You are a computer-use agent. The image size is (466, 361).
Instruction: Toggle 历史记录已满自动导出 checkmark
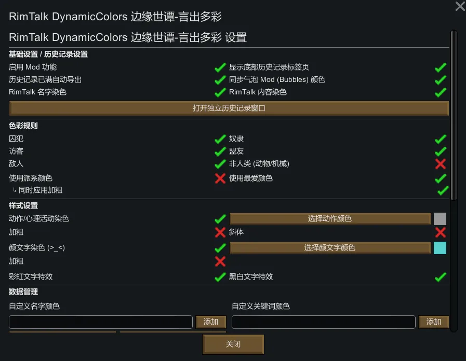220,80
